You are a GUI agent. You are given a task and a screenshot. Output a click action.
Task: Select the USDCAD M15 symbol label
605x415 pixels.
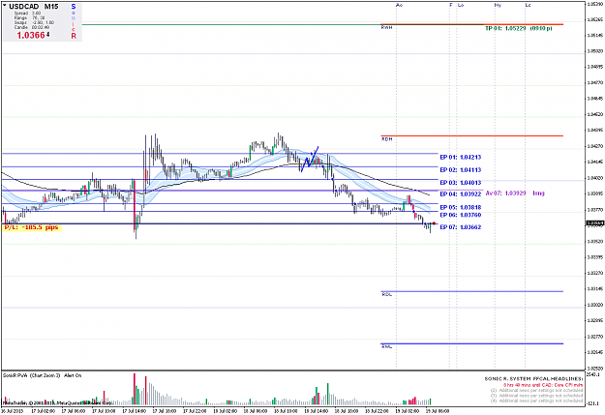(x=34, y=7)
